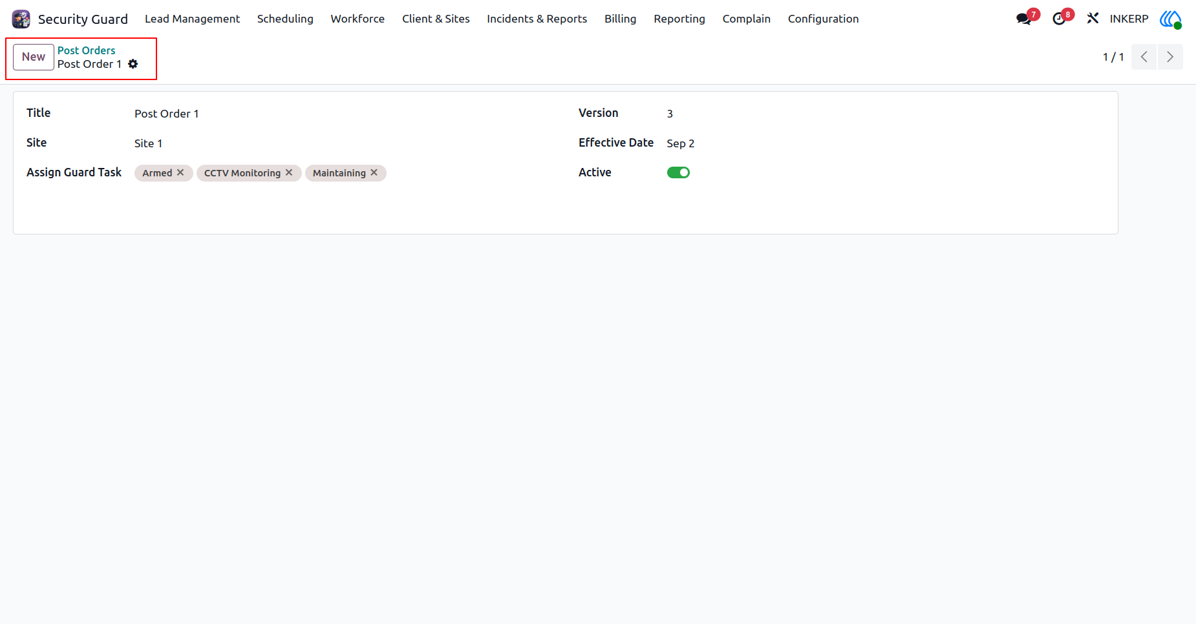This screenshot has width=1196, height=624.
Task: Toggle the Active switch off
Action: [678, 172]
